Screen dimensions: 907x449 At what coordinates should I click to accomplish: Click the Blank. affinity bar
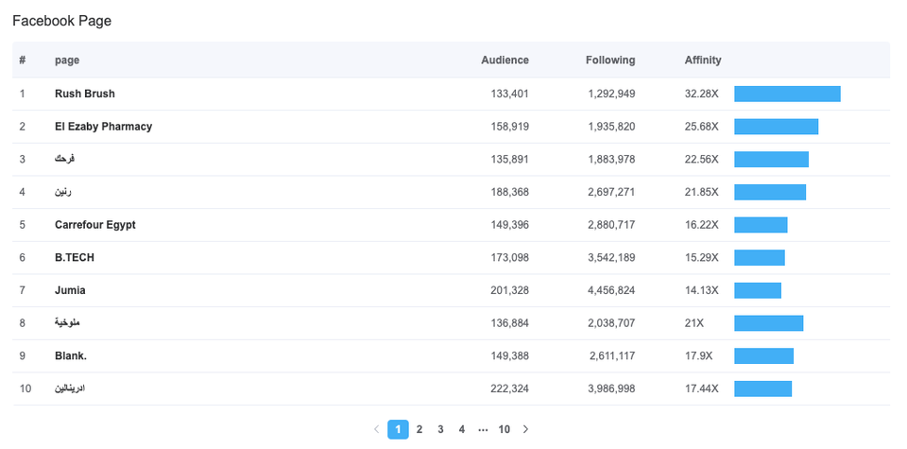(764, 355)
